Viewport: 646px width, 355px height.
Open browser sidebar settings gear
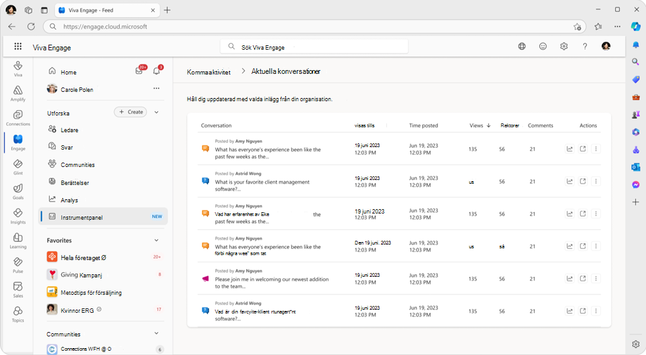(x=635, y=344)
